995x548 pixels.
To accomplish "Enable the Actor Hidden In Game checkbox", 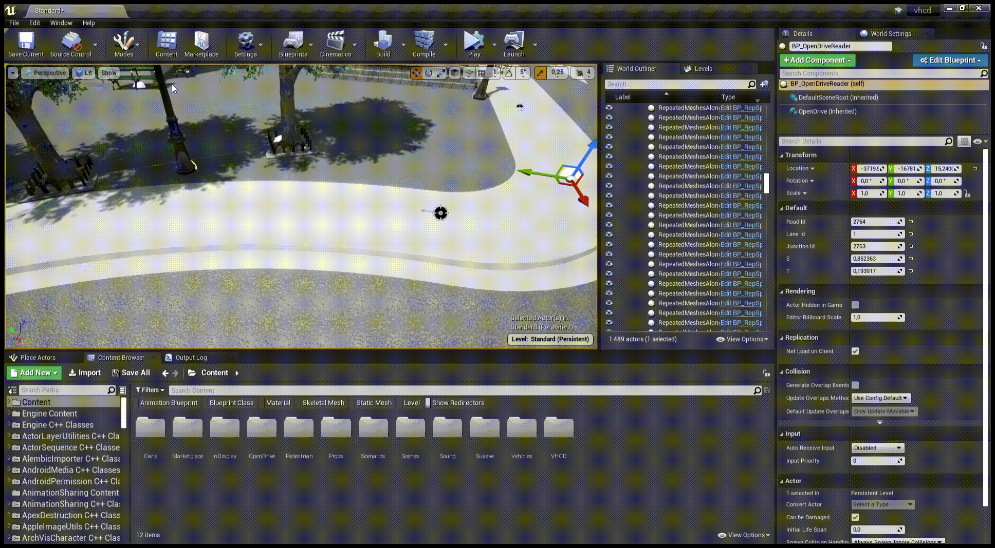I will [x=855, y=305].
